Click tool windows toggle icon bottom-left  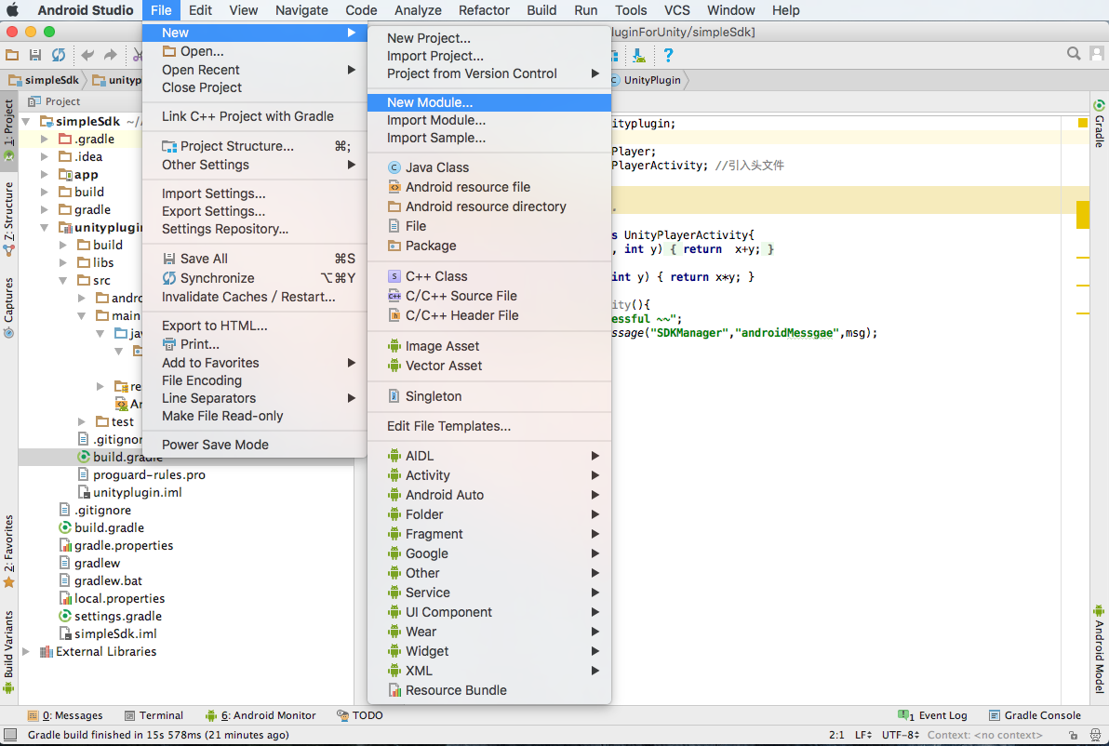click(10, 736)
